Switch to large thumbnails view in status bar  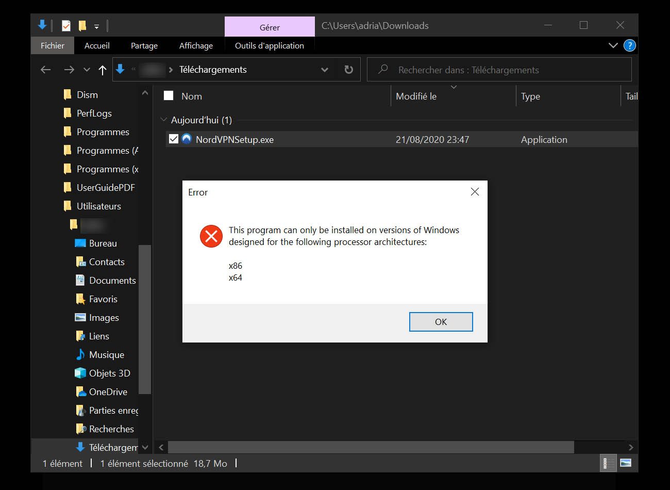pos(626,463)
